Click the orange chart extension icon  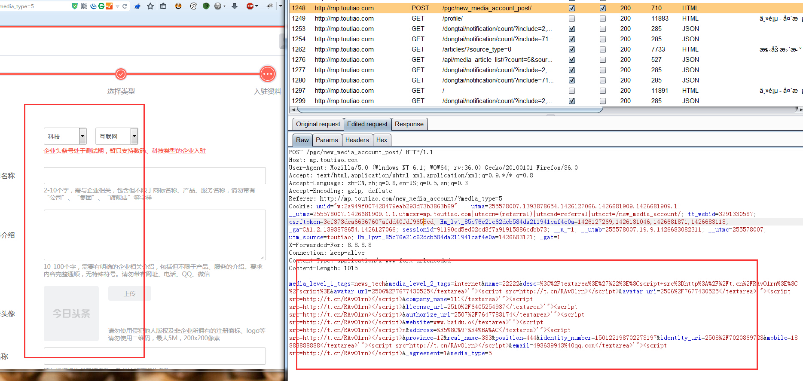(109, 6)
